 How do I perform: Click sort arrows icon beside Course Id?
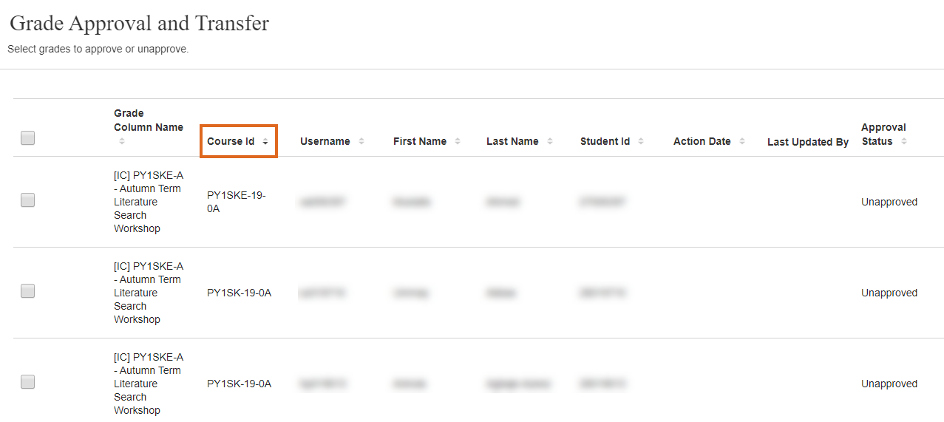[265, 142]
